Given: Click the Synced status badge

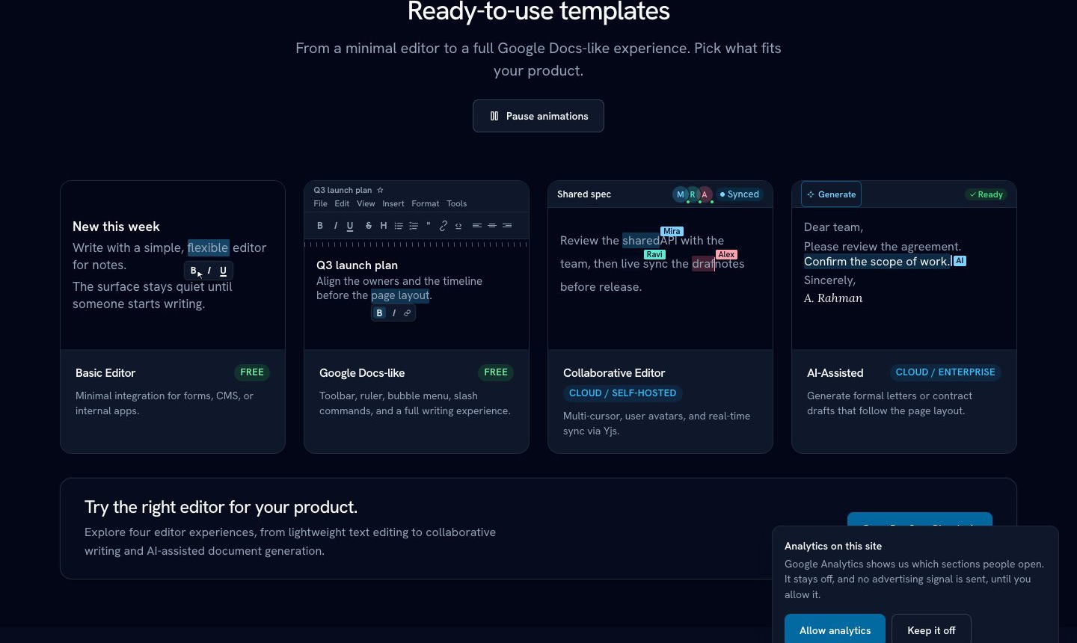Looking at the screenshot, I should click(x=739, y=194).
